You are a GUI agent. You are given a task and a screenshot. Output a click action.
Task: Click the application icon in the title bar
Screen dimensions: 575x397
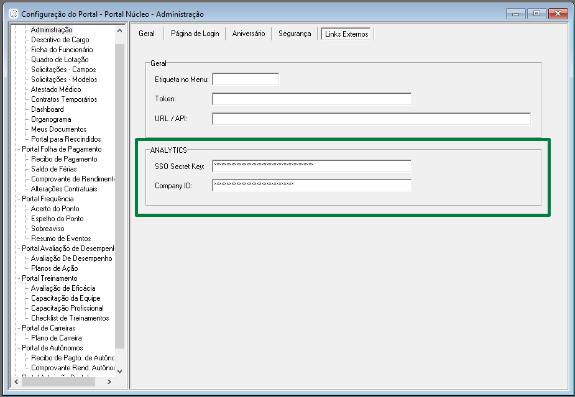tap(13, 14)
